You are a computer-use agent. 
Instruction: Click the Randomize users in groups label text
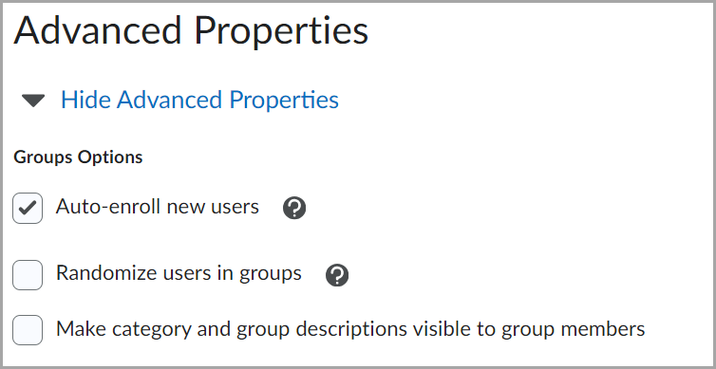coord(179,274)
